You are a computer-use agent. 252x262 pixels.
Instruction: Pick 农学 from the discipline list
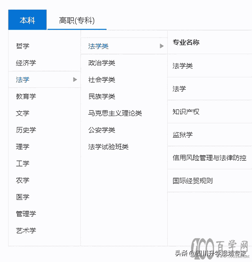[22, 180]
